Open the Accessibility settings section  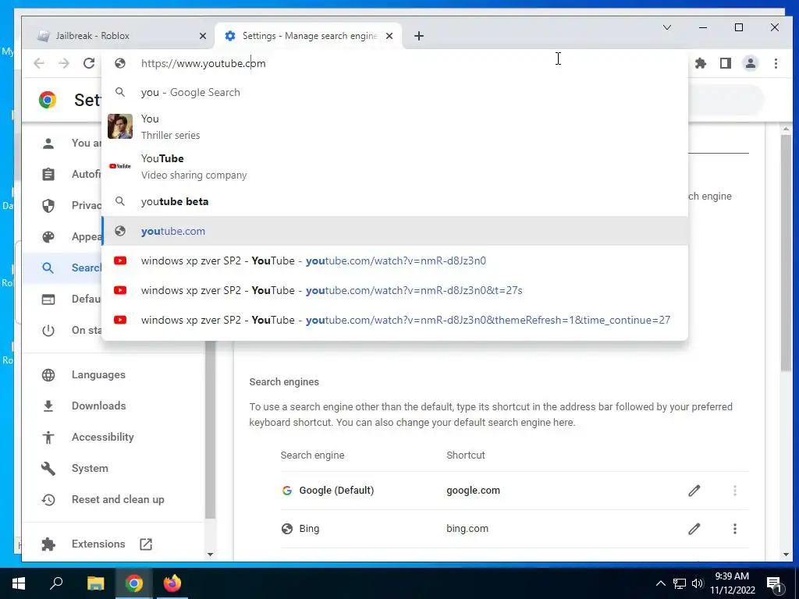[x=102, y=437]
